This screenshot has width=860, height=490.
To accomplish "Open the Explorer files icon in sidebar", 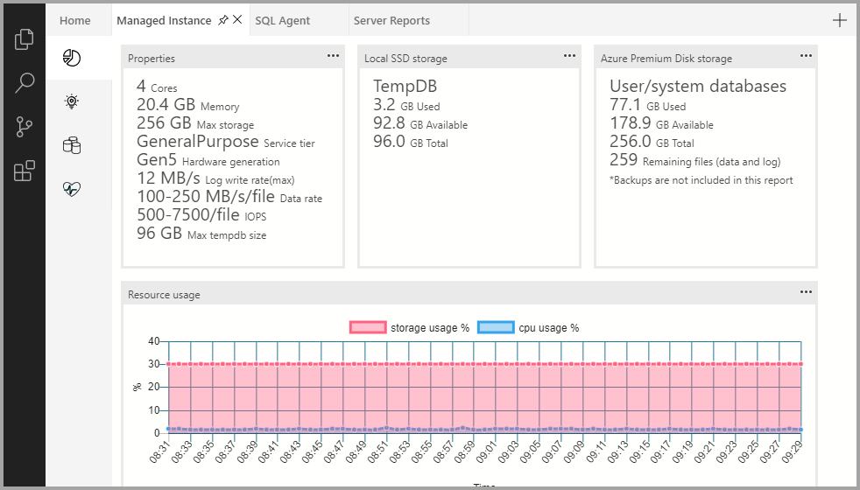I will pyautogui.click(x=25, y=39).
